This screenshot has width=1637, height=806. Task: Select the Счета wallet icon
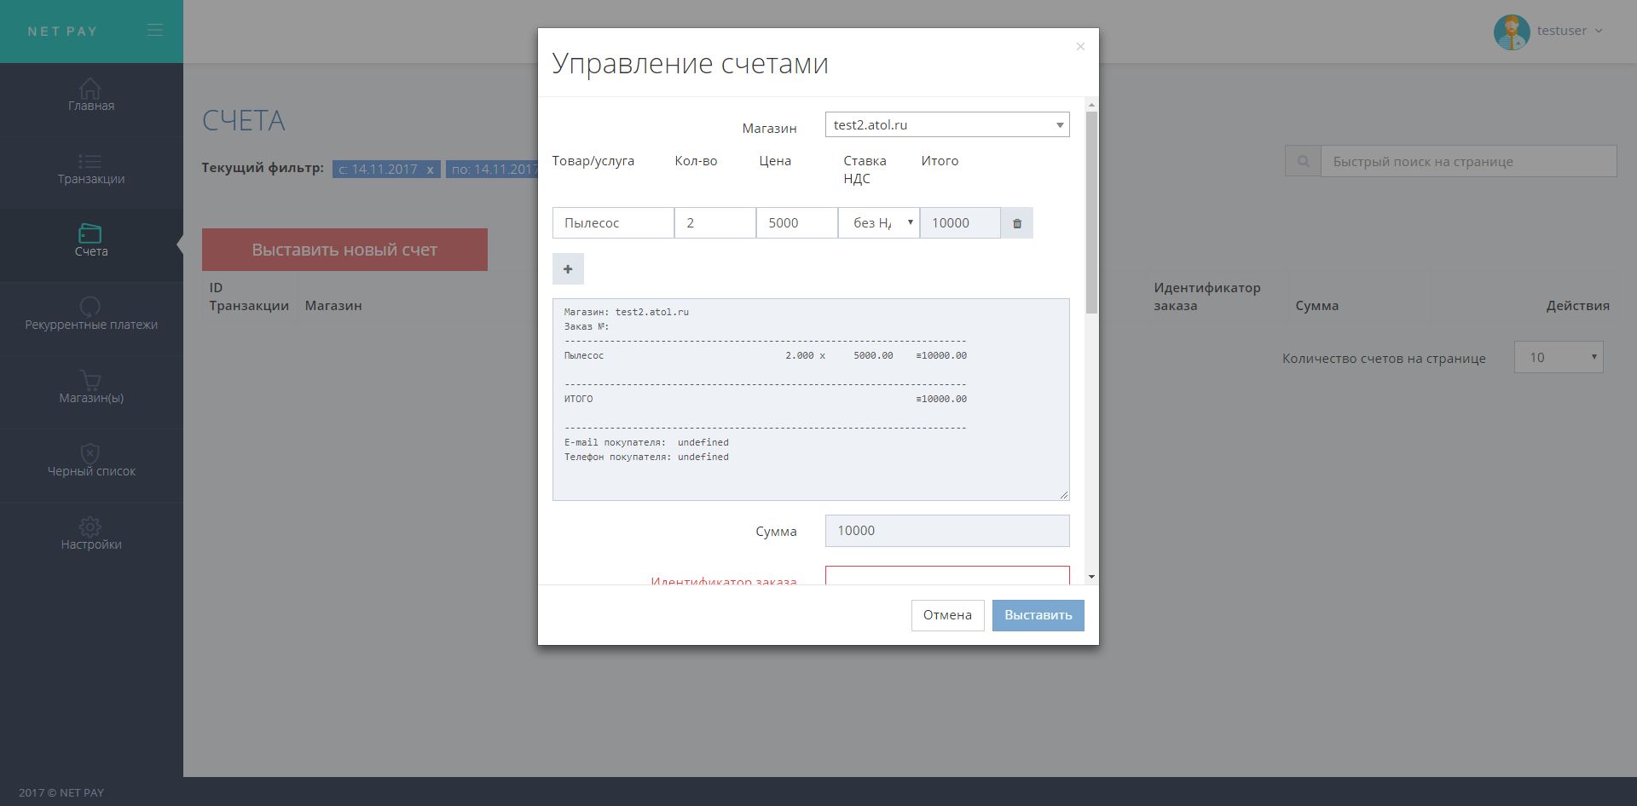click(90, 233)
